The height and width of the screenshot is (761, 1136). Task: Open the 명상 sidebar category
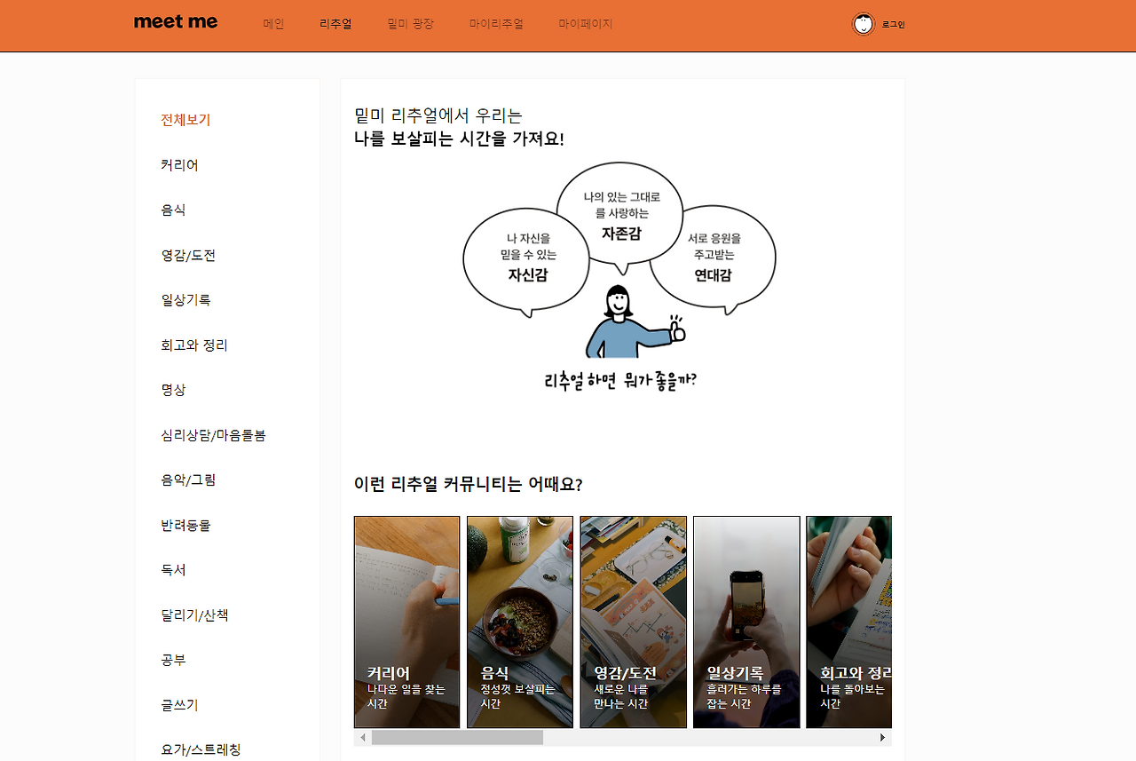(173, 390)
